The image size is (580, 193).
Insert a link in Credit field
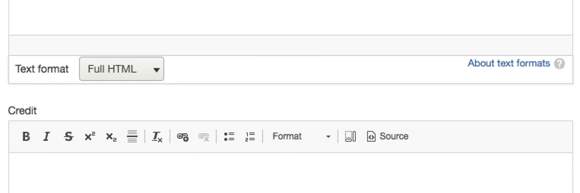tap(183, 136)
